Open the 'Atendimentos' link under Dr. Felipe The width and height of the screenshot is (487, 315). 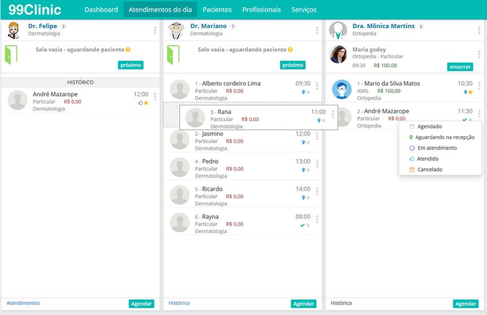coord(23,303)
